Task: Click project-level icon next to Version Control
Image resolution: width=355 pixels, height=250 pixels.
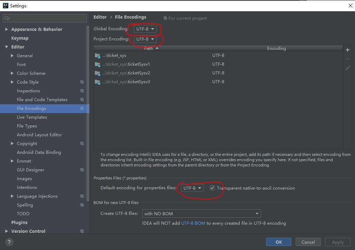Action: click(x=82, y=231)
